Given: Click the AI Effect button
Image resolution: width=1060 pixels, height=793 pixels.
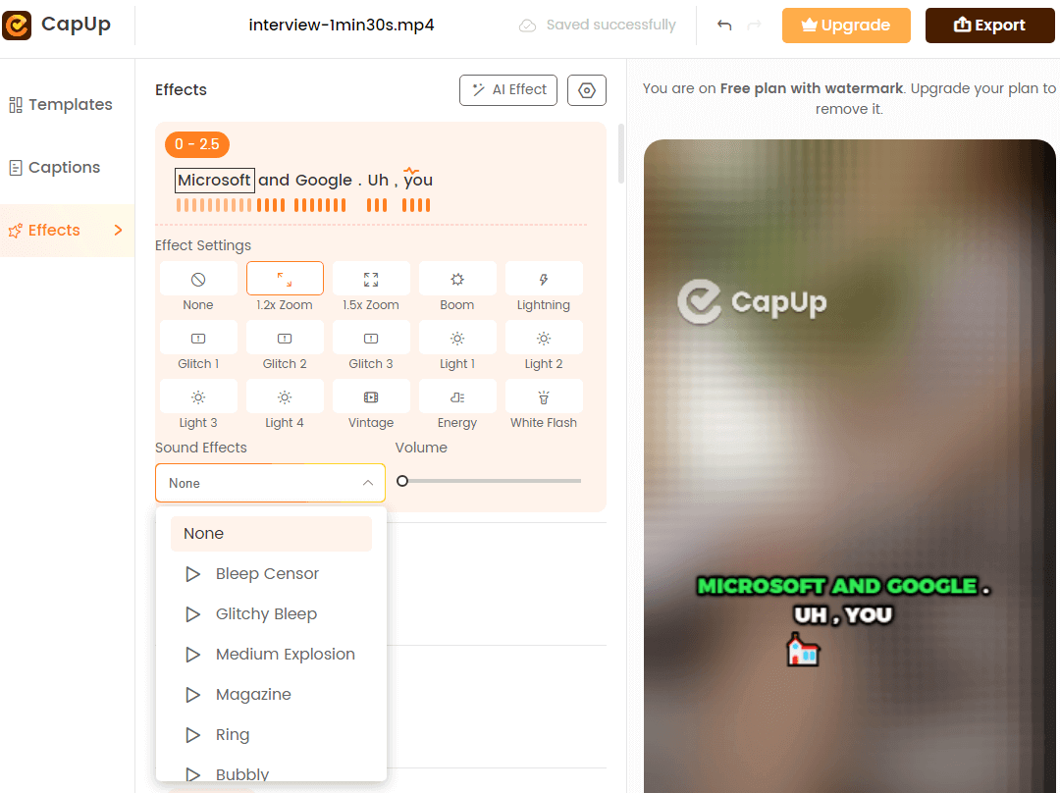Looking at the screenshot, I should coord(508,90).
